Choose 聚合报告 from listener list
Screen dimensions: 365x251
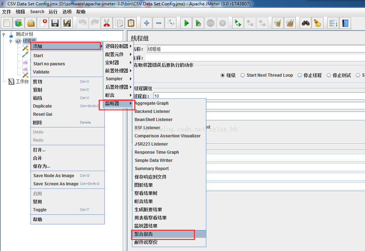point(169,234)
